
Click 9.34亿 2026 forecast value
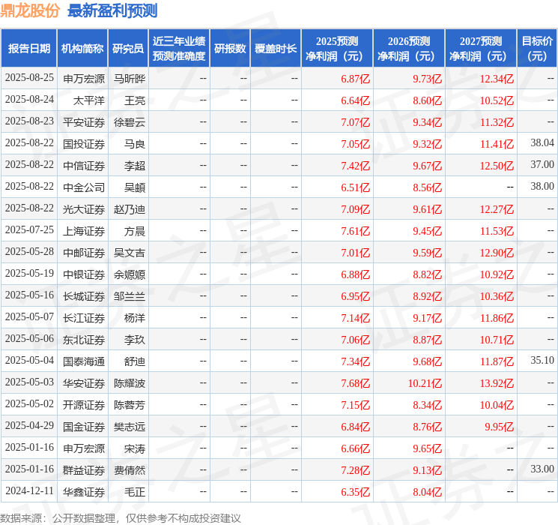coord(428,122)
